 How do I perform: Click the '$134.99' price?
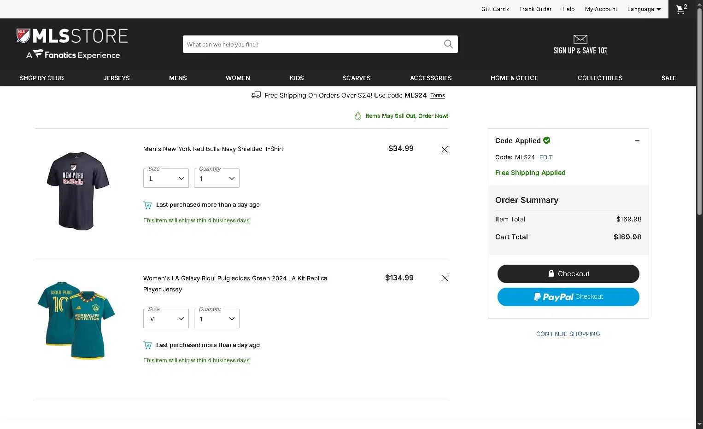click(399, 278)
